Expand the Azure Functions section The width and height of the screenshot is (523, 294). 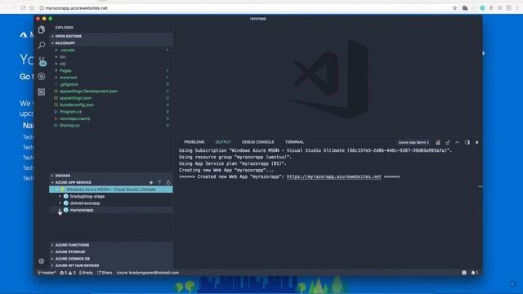[x=111, y=245]
